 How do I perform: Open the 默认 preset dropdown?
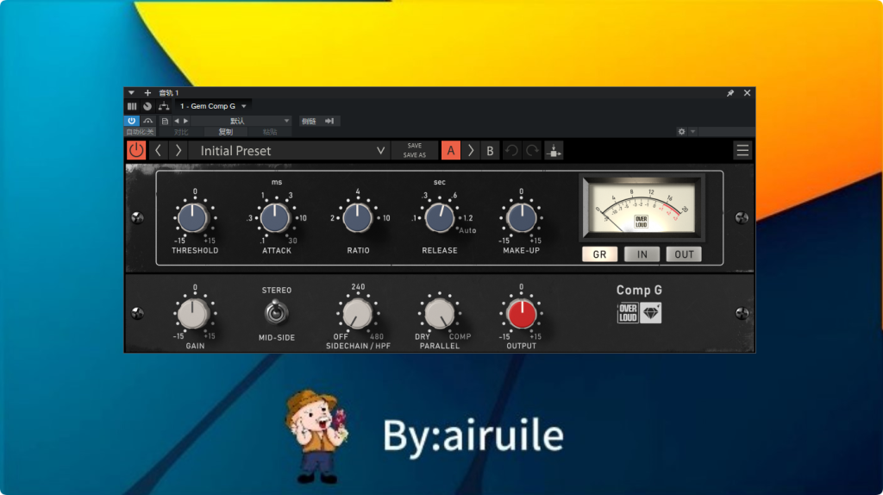click(241, 121)
